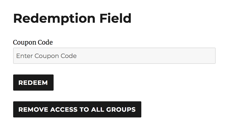This screenshot has width=227, height=130.
Task: Submit the coupon with Redeem
Action: [33, 82]
